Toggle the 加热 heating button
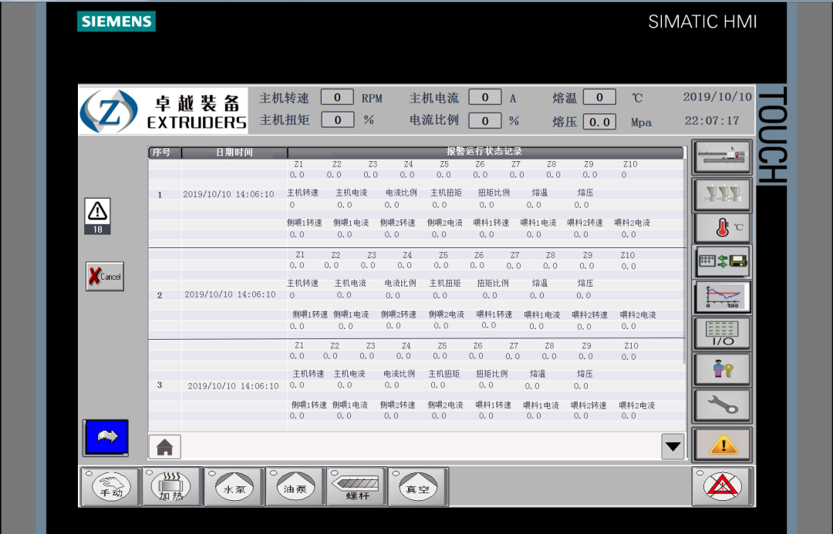 point(171,487)
